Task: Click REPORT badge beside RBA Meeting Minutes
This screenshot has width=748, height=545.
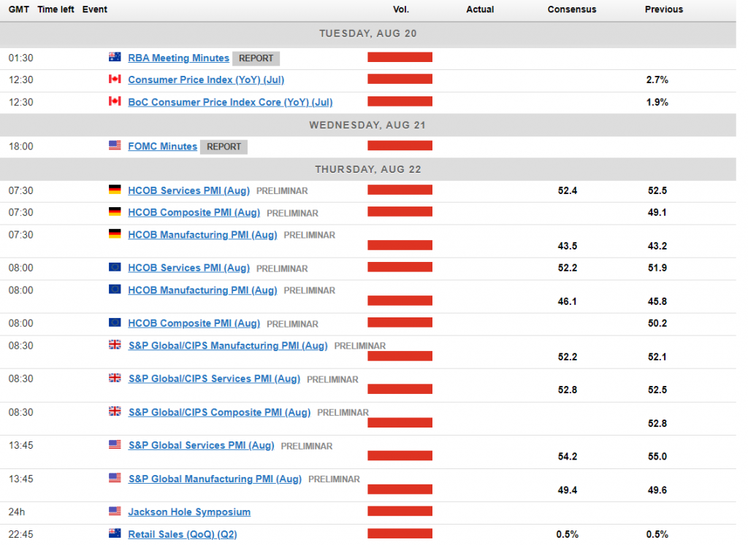Action: [x=256, y=58]
